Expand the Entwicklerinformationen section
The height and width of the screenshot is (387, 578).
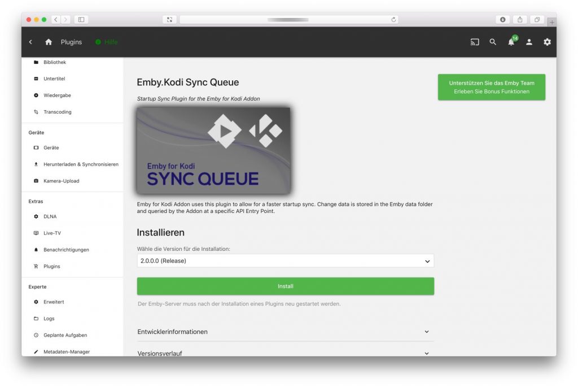coord(285,332)
